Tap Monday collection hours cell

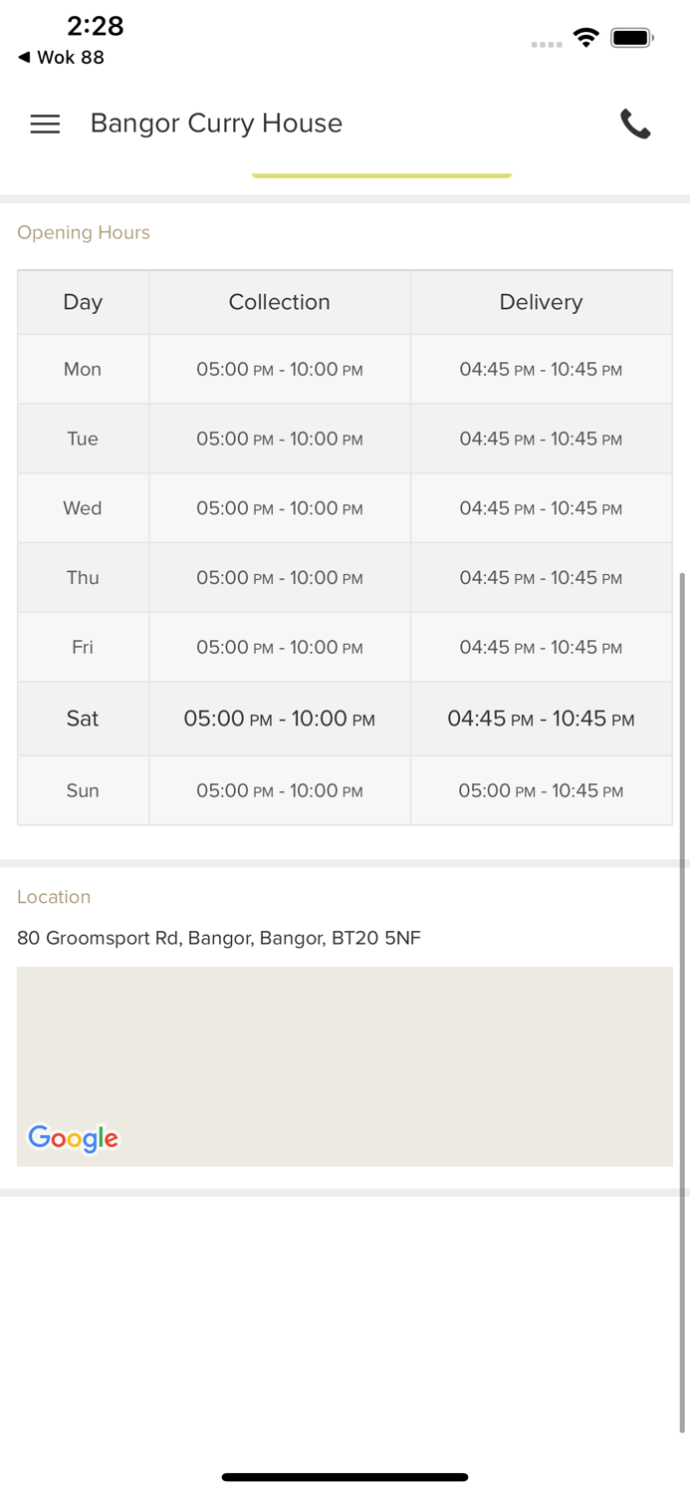[279, 370]
